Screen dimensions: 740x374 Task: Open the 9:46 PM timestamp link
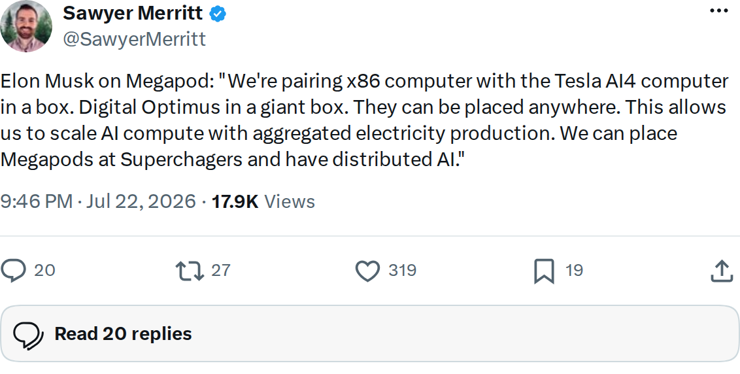[x=37, y=201]
